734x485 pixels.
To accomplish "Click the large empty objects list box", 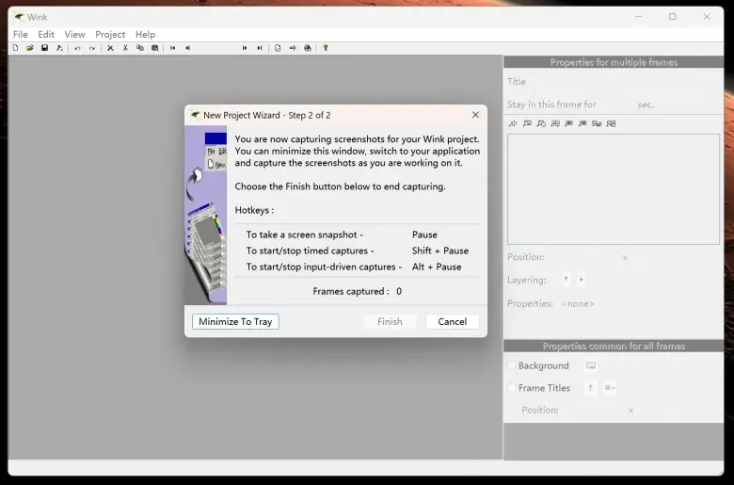I will pos(614,189).
